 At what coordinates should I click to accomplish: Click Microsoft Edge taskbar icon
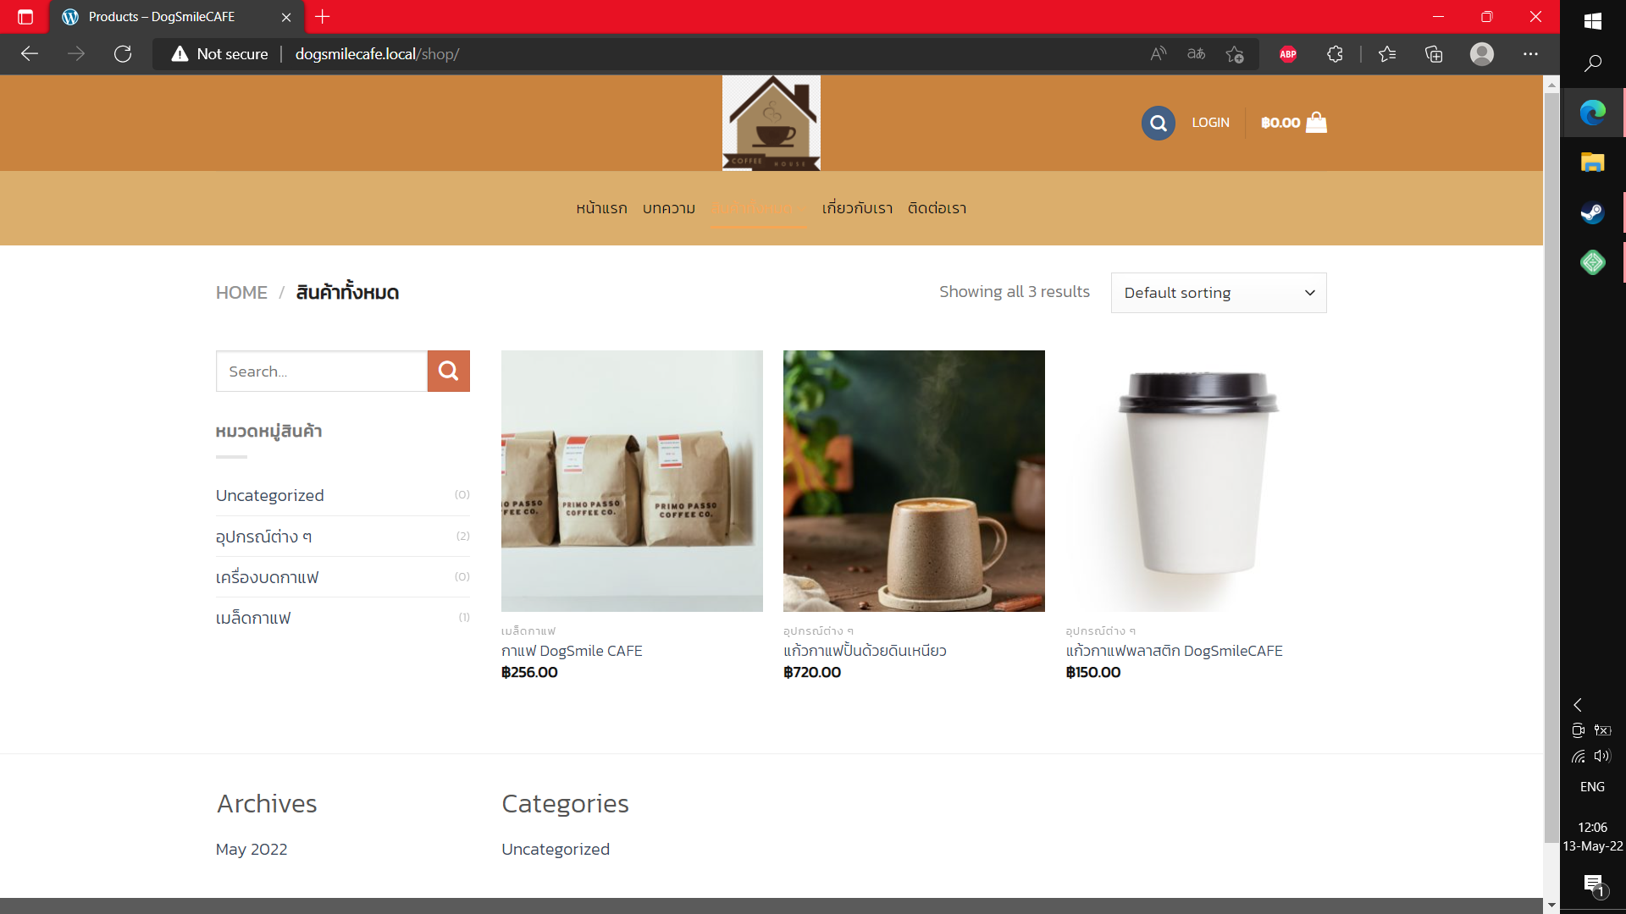tap(1592, 113)
